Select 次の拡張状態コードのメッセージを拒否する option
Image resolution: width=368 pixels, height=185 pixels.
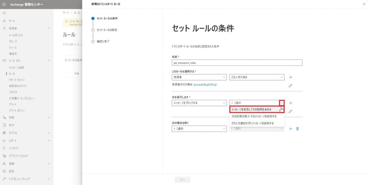tap(257, 116)
